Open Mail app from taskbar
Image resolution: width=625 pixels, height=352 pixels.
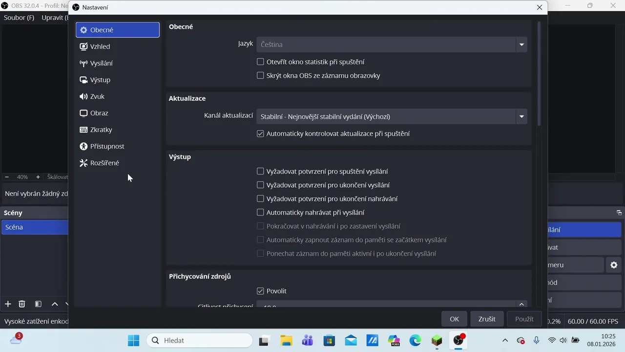pyautogui.click(x=351, y=340)
